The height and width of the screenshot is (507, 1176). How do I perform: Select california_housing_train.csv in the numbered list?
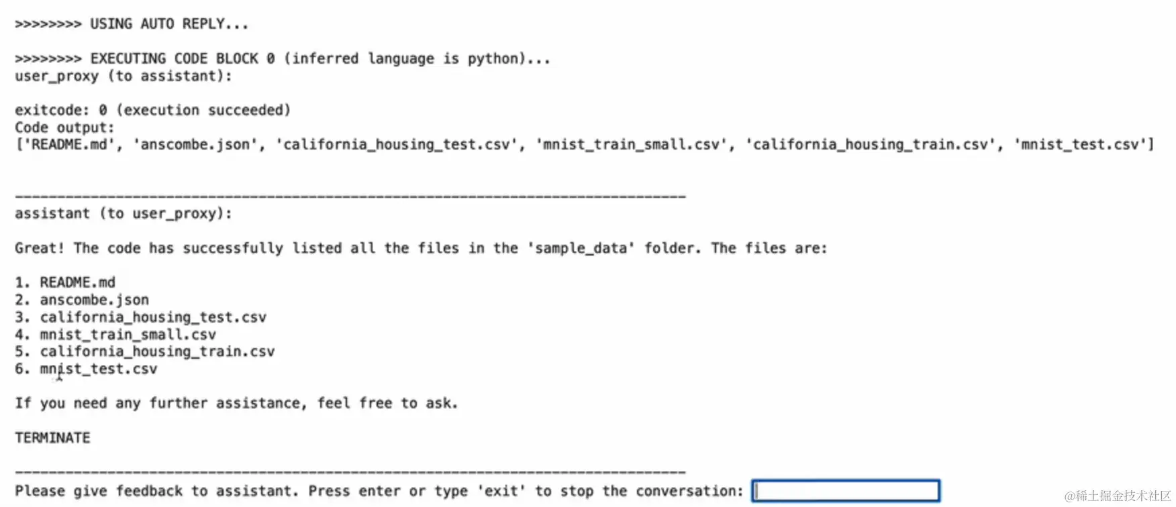[157, 351]
